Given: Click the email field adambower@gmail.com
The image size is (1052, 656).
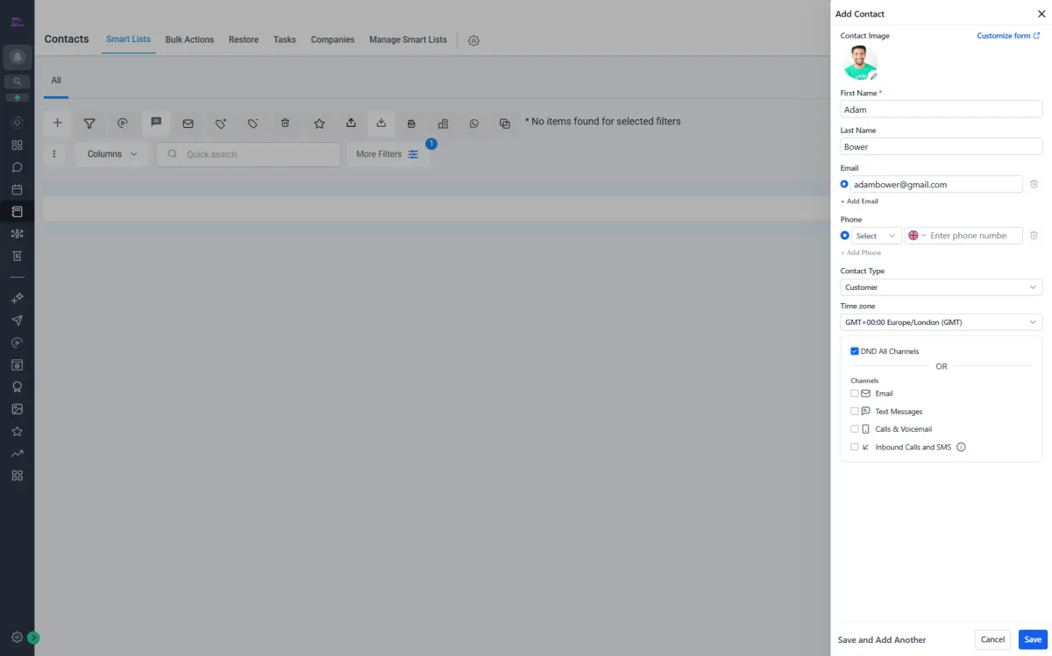Looking at the screenshot, I should (x=936, y=185).
